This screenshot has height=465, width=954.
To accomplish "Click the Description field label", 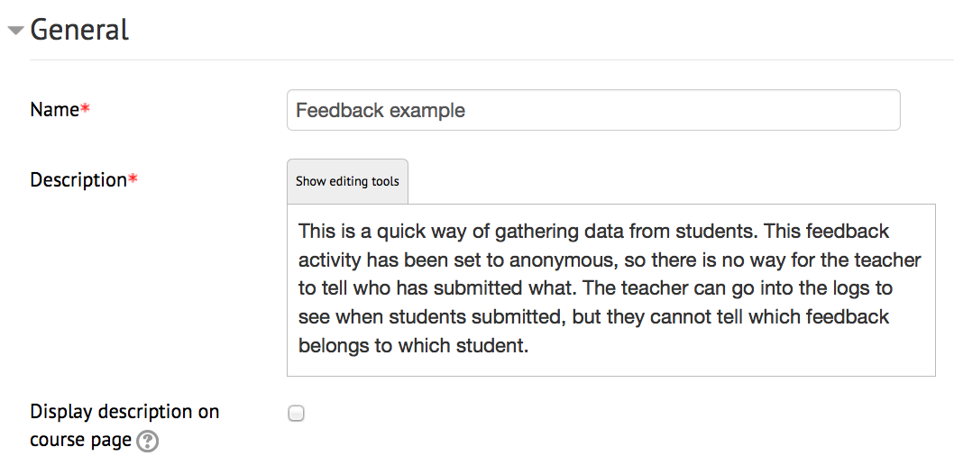I will pos(78,180).
